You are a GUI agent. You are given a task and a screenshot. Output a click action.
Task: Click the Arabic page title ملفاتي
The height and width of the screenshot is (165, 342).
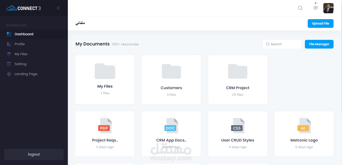click(80, 23)
